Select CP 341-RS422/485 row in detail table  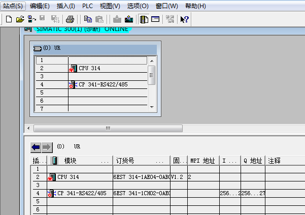(x=168, y=193)
